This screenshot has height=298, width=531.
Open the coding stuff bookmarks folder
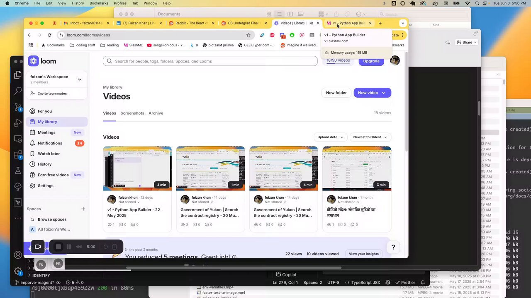[x=82, y=45]
